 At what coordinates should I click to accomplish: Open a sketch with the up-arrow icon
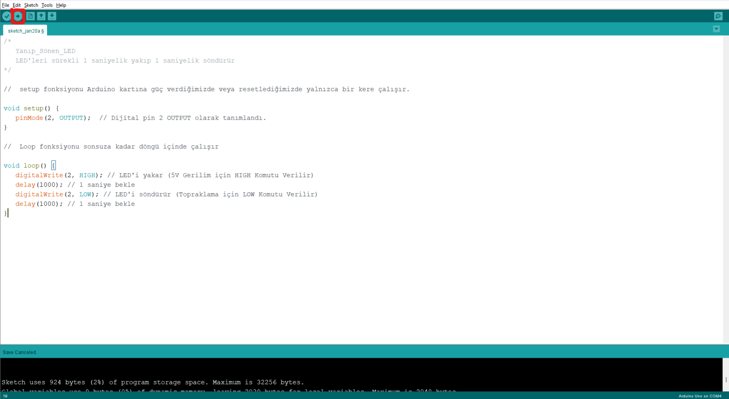pyautogui.click(x=41, y=16)
